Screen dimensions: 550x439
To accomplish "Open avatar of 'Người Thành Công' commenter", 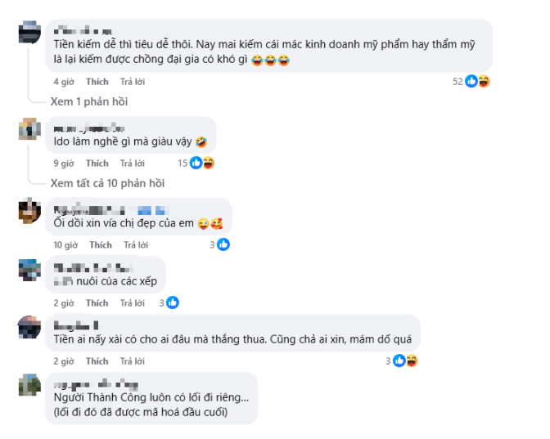I will pos(29,385).
